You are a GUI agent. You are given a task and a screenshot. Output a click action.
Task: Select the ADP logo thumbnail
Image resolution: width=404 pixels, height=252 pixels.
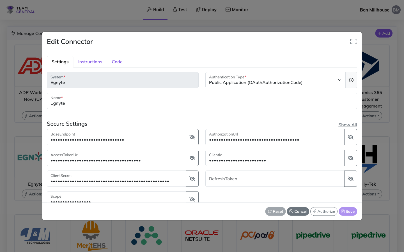click(30, 66)
